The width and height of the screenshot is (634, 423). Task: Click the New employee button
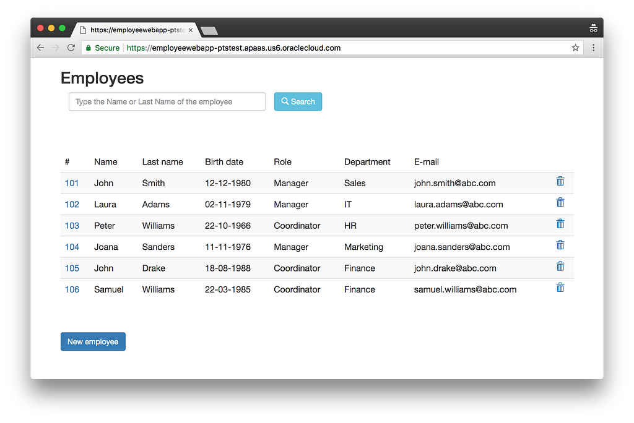(93, 341)
